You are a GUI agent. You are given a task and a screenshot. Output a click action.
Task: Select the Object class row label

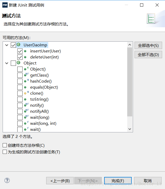(30, 63)
